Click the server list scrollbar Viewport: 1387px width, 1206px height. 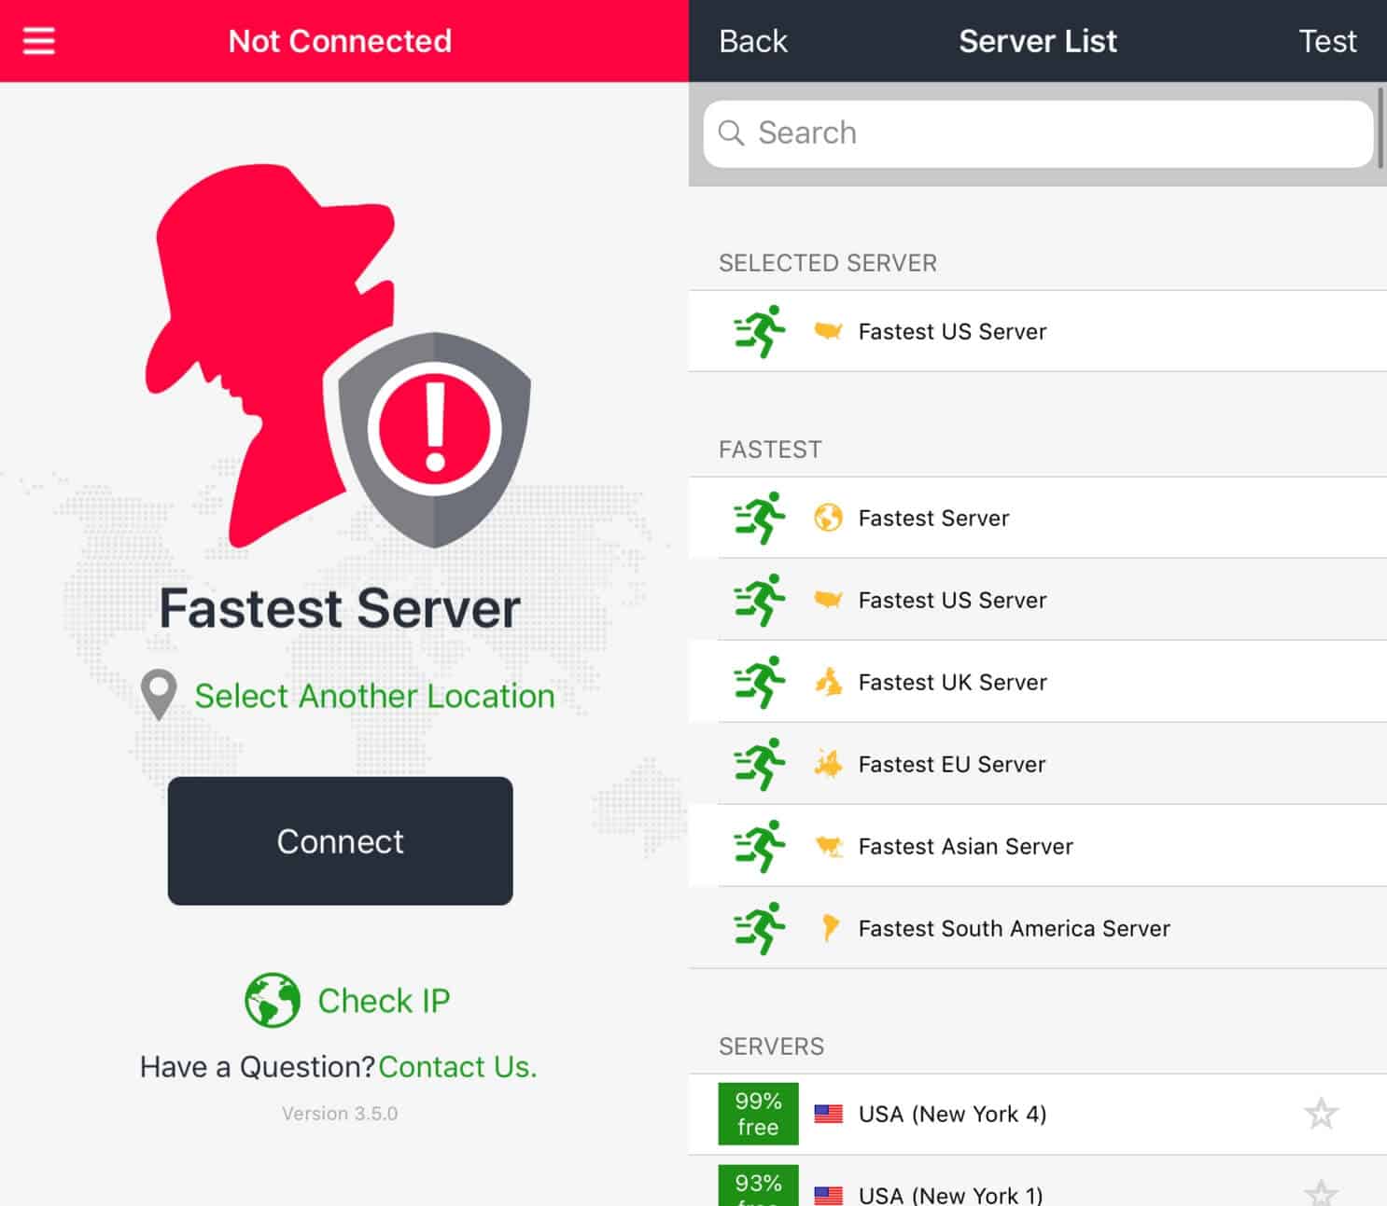coord(1380,128)
